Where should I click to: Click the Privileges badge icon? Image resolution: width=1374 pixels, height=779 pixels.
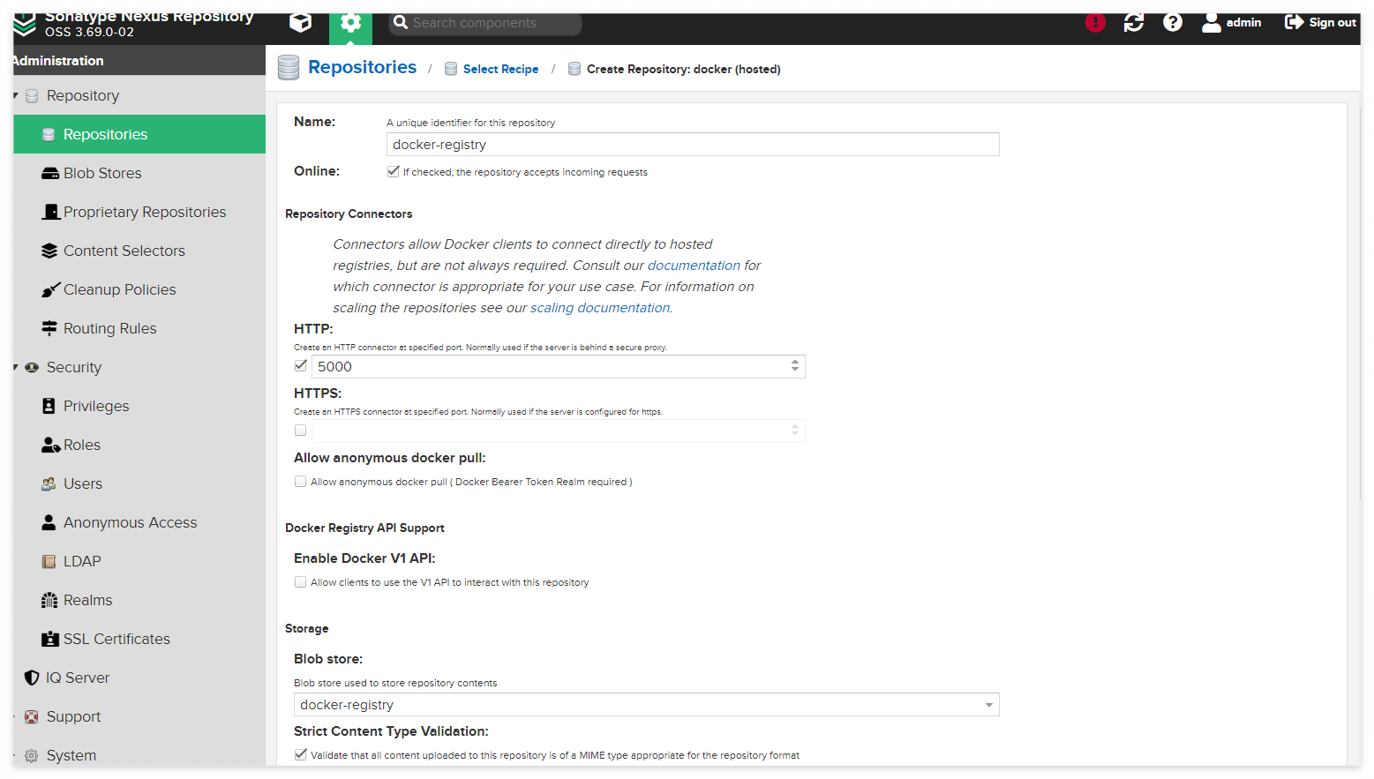[49, 406]
